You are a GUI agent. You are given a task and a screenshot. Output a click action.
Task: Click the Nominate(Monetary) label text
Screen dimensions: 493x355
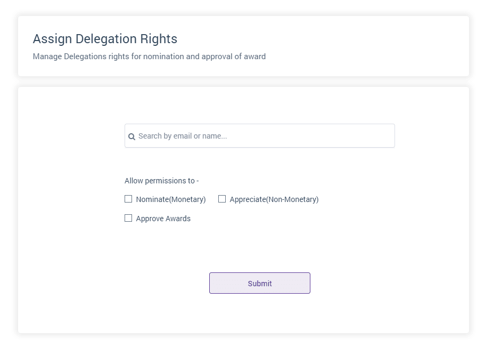pyautogui.click(x=170, y=199)
